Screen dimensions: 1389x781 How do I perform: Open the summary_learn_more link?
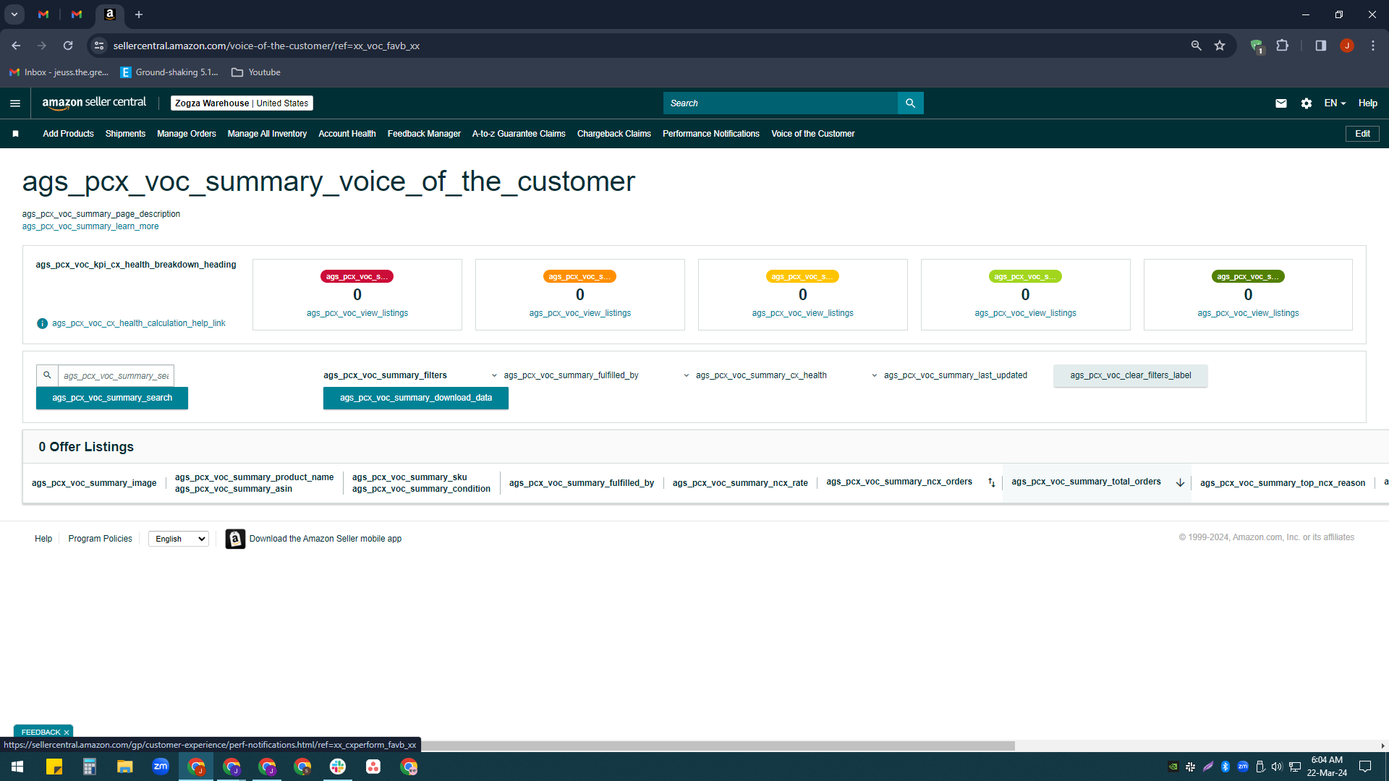coord(90,226)
